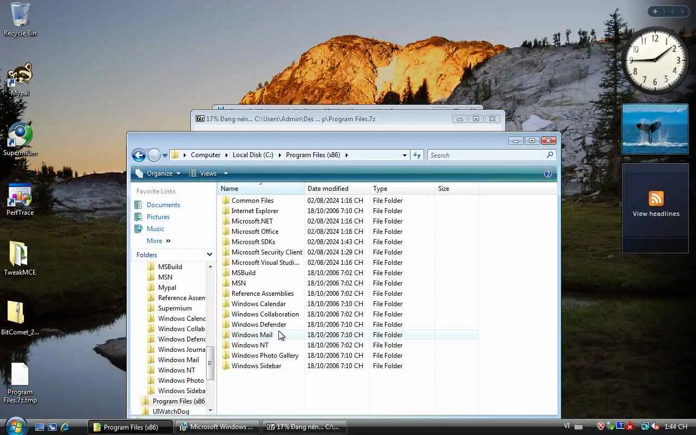Click the Computer breadcrumb

point(206,155)
